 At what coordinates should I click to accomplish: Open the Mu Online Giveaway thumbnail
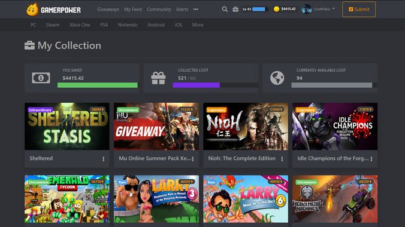tap(156, 126)
